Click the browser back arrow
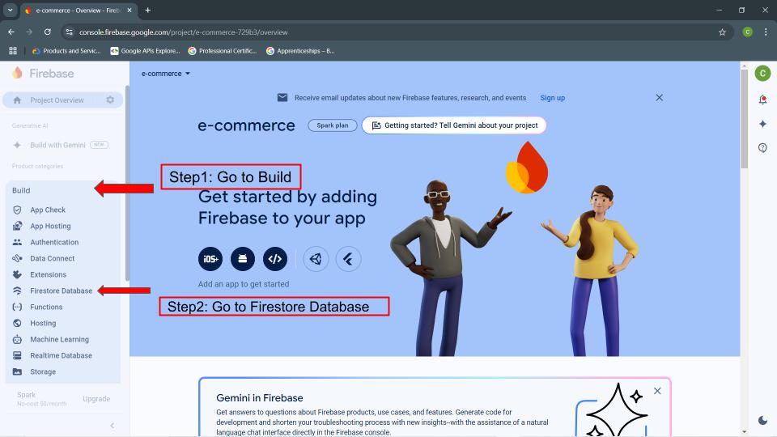777x437 pixels. (11, 32)
